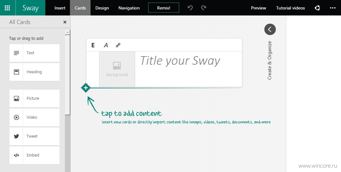Close the All Cards panel

pos(65,22)
